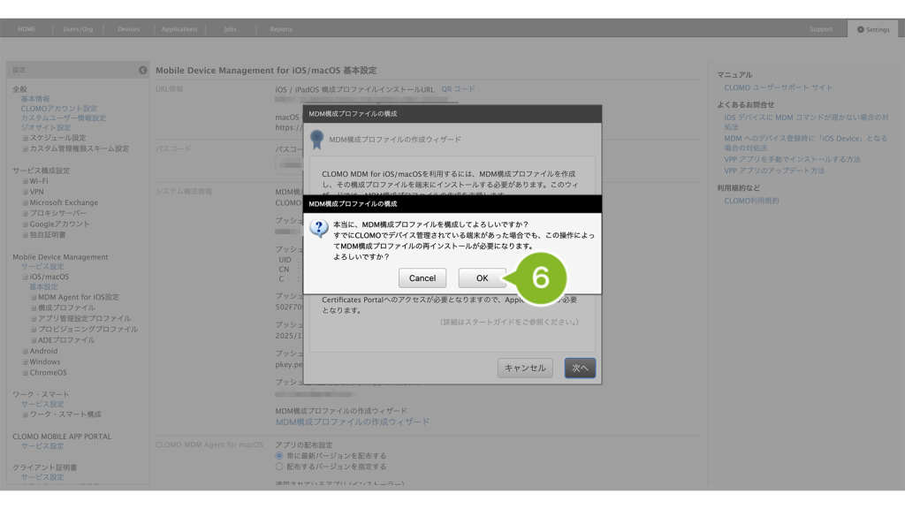Click the 次へ button in the wizard

click(x=580, y=368)
